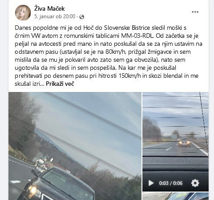
Task: Click the author name Živa Maček
Action: click(x=49, y=8)
